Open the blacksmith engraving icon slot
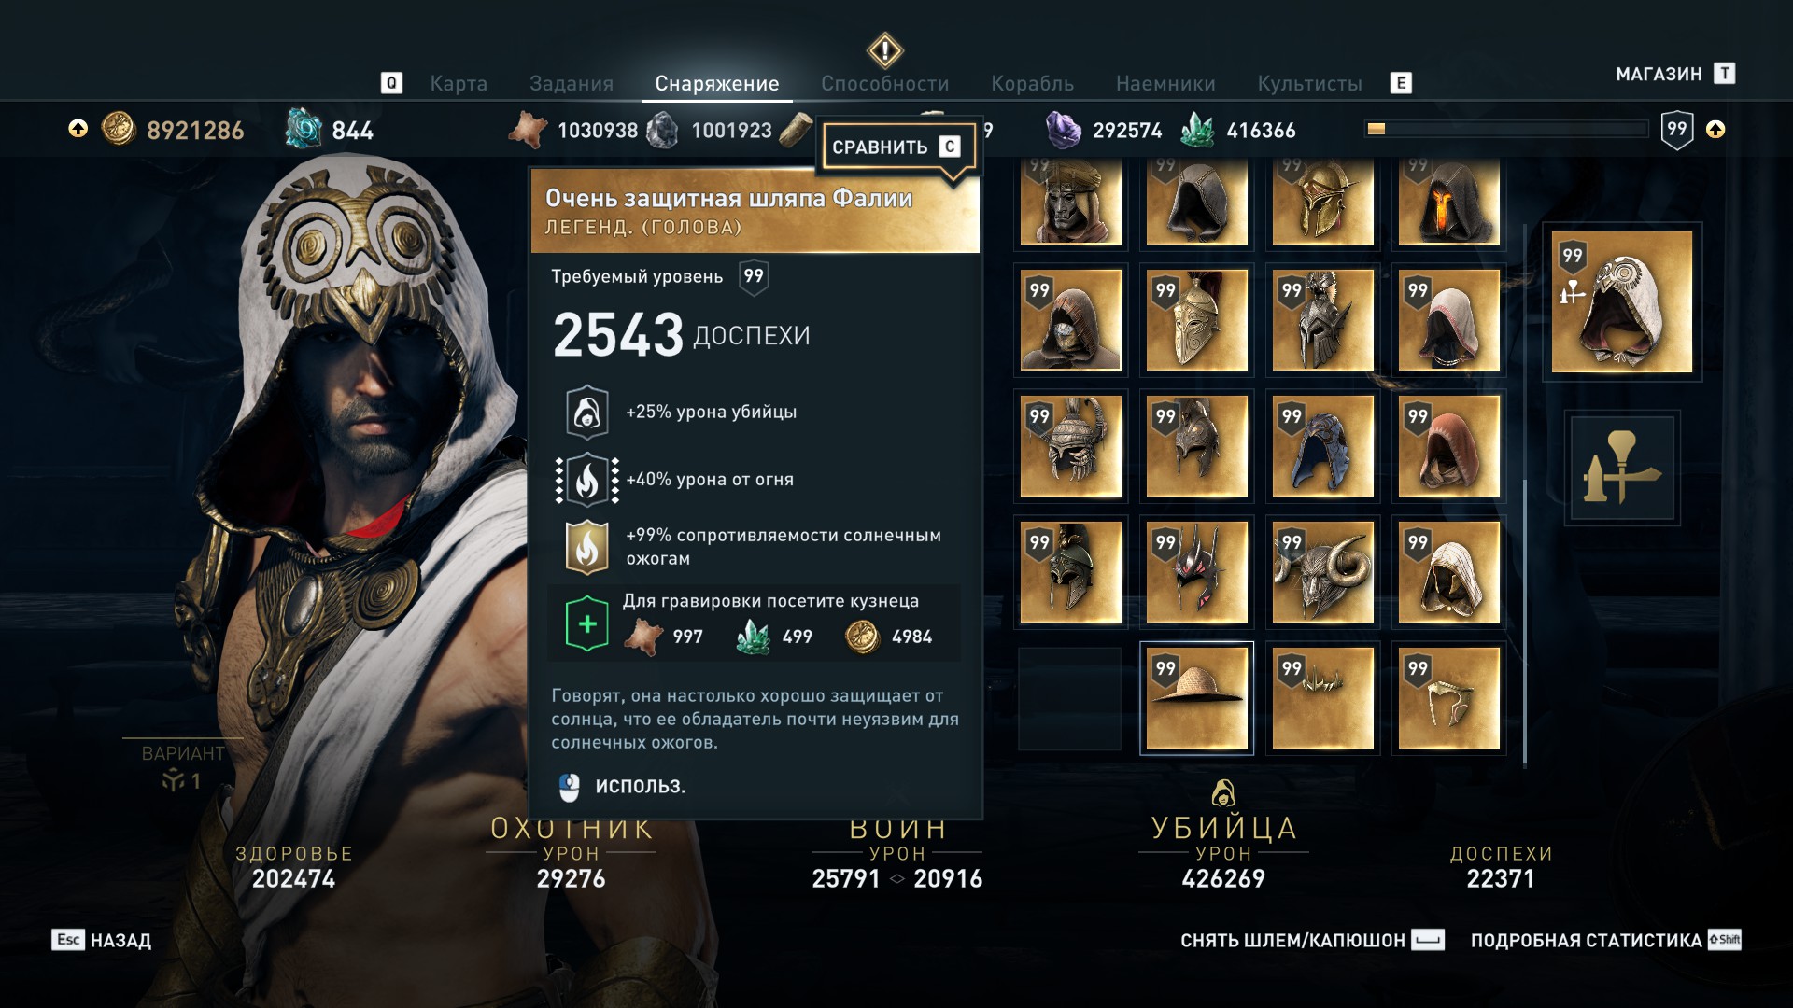 1622,469
